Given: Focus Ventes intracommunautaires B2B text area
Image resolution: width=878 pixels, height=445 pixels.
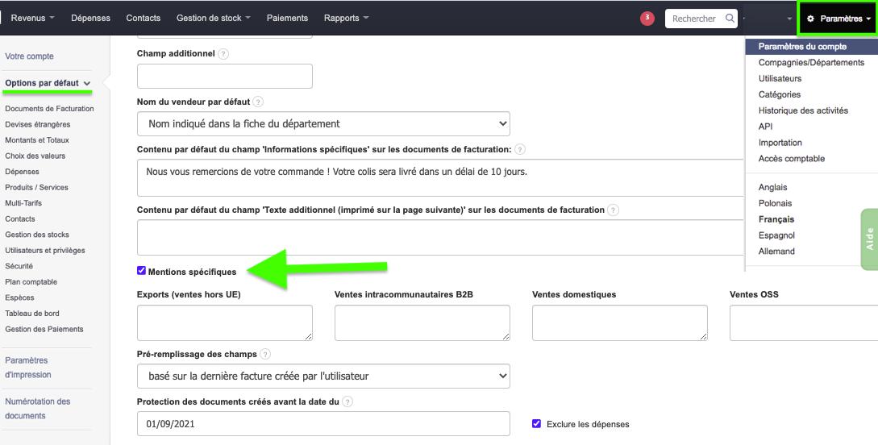Looking at the screenshot, I should tap(422, 323).
